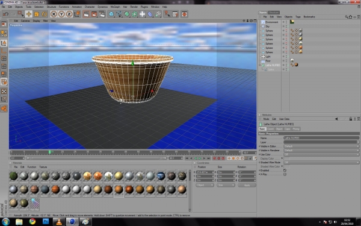Click the coordinate system cube icon
Screen dimensions: 361x226
tap(77, 14)
